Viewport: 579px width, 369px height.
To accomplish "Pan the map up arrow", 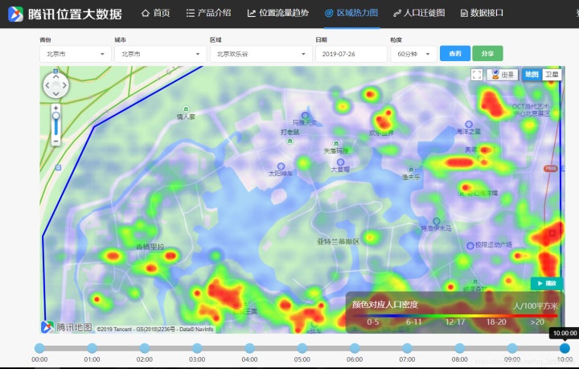I will tap(55, 76).
